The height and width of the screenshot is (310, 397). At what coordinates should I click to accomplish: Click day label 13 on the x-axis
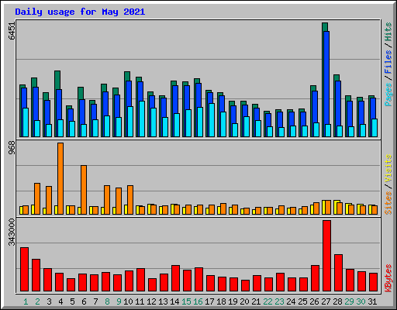point(163,301)
